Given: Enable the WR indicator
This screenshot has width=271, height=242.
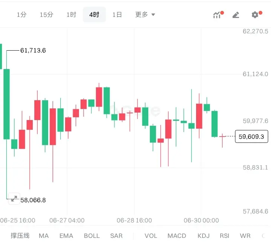Looking at the screenshot, I should tap(245, 236).
